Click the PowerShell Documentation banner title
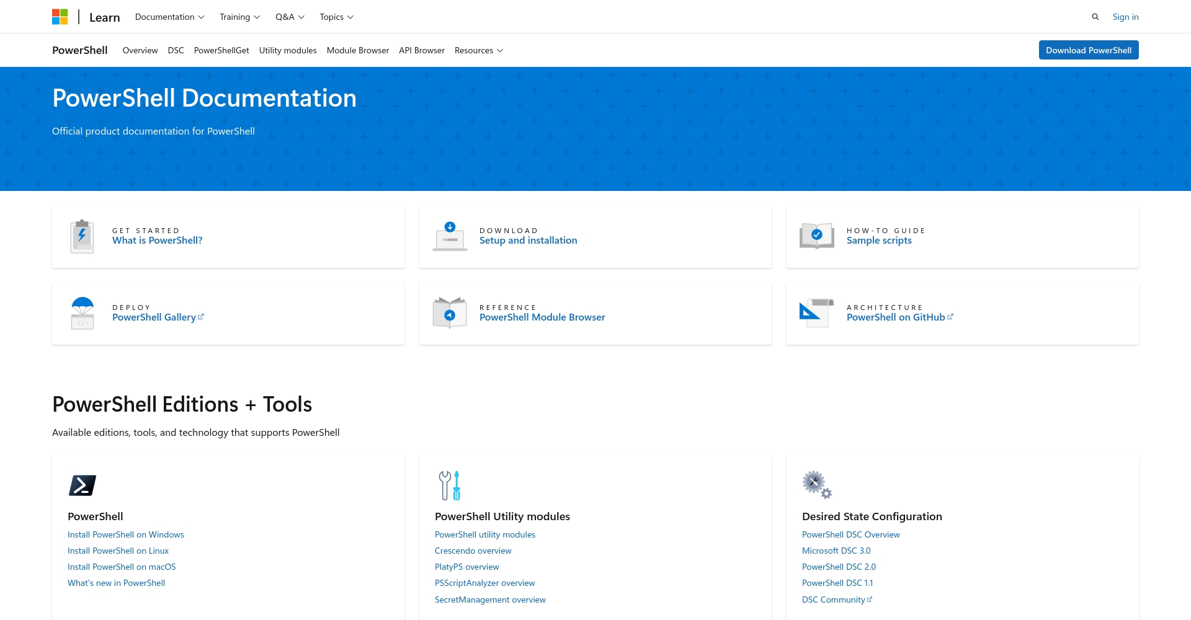Viewport: 1191px width, 620px height. pyautogui.click(x=205, y=98)
